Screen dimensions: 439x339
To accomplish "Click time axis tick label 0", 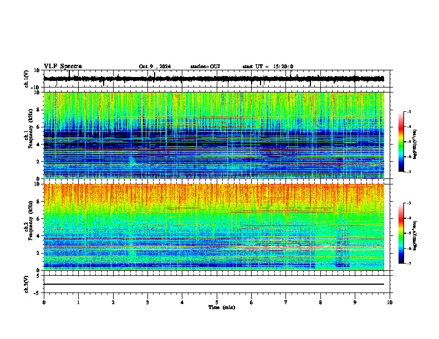I will 44,302.
